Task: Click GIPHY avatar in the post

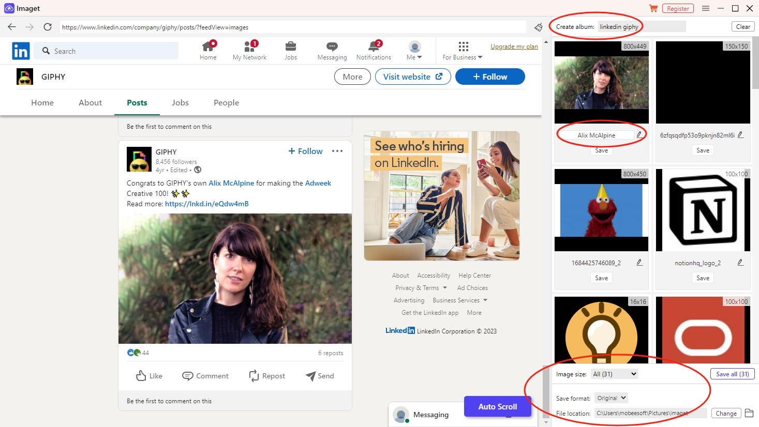Action: click(x=139, y=159)
